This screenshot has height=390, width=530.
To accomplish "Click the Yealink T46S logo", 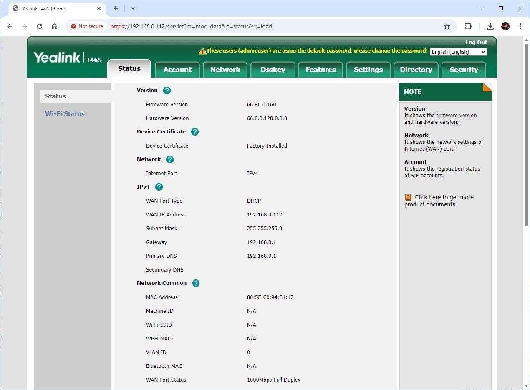I will [68, 58].
